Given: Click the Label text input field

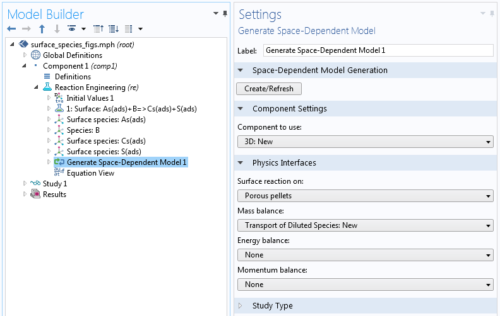Looking at the screenshot, I should pyautogui.click(x=378, y=50).
